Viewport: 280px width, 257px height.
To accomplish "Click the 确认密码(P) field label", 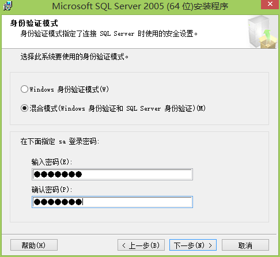I will (x=52, y=190).
